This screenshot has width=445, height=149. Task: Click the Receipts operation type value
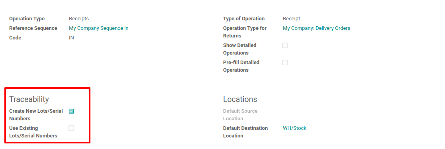click(x=79, y=19)
